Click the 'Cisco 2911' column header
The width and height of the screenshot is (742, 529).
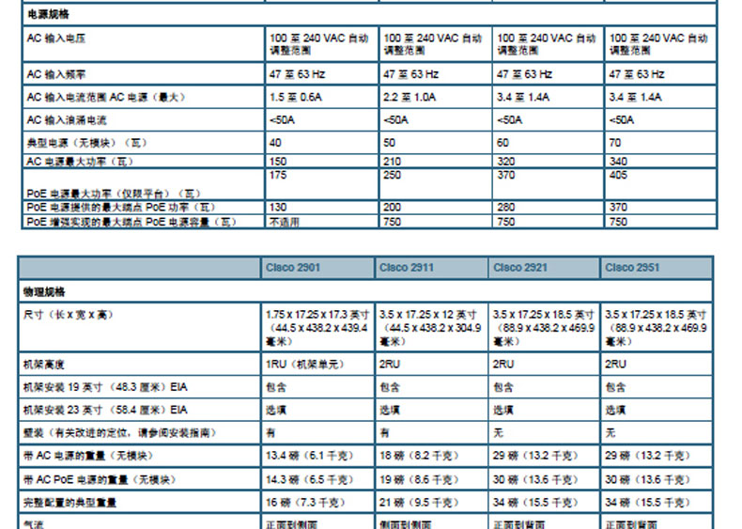(x=407, y=268)
